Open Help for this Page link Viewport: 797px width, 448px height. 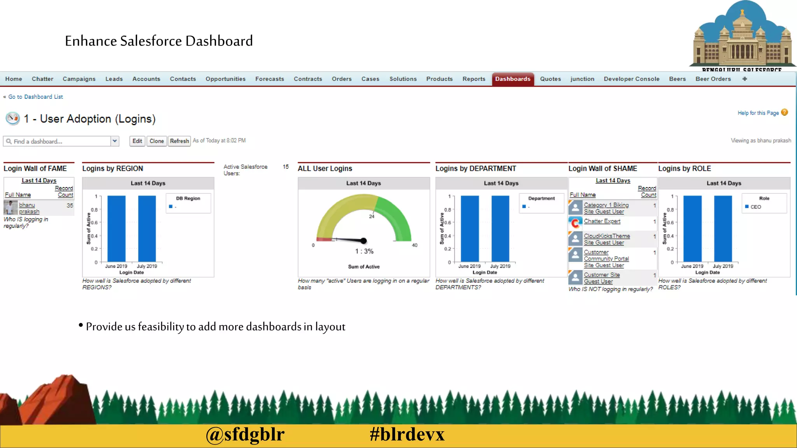tap(758, 113)
